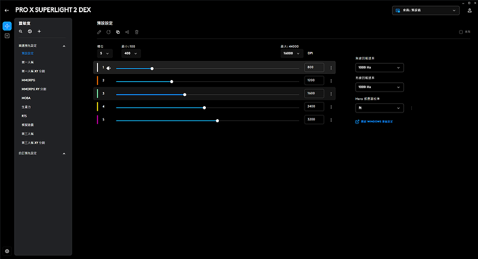This screenshot has height=259, width=478.
Task: Open the minimum DPI dropdown showing 400
Action: click(131, 54)
